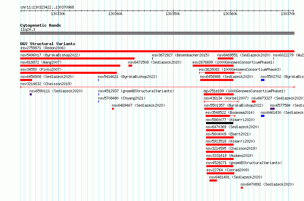Select nsv5502702 variant label

[x=282, y=77]
